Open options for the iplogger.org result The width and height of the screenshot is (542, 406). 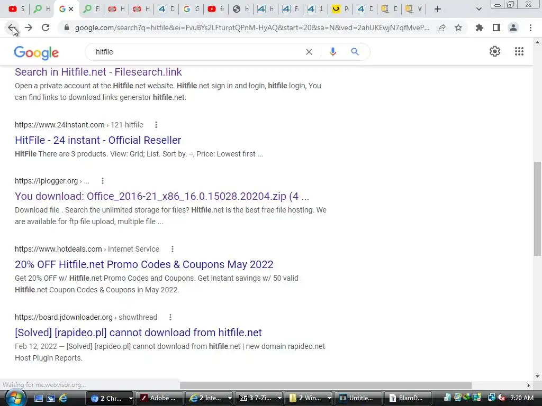(103, 181)
